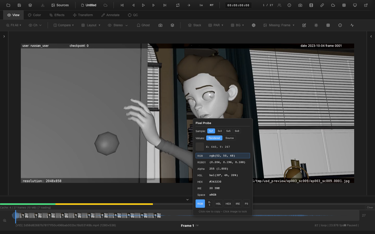Open the Compare dropdown
This screenshot has width=375, height=234.
(x=64, y=25)
